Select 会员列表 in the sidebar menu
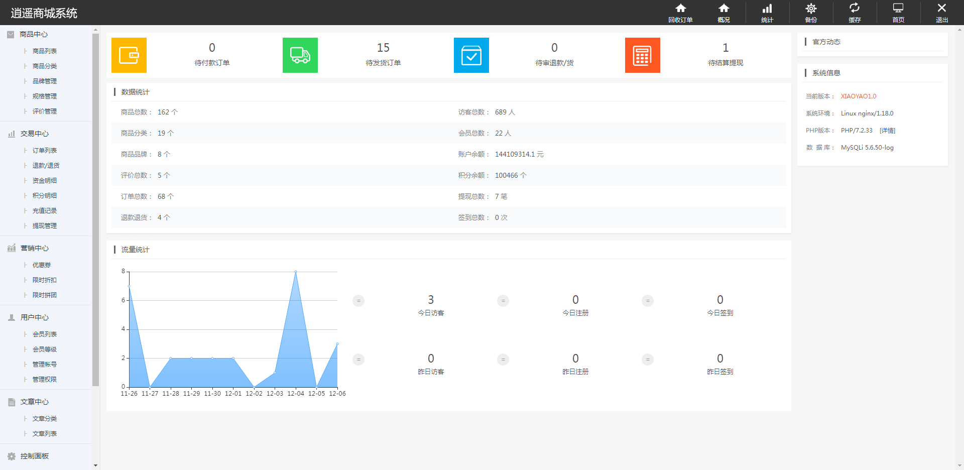This screenshot has width=964, height=470. point(45,334)
